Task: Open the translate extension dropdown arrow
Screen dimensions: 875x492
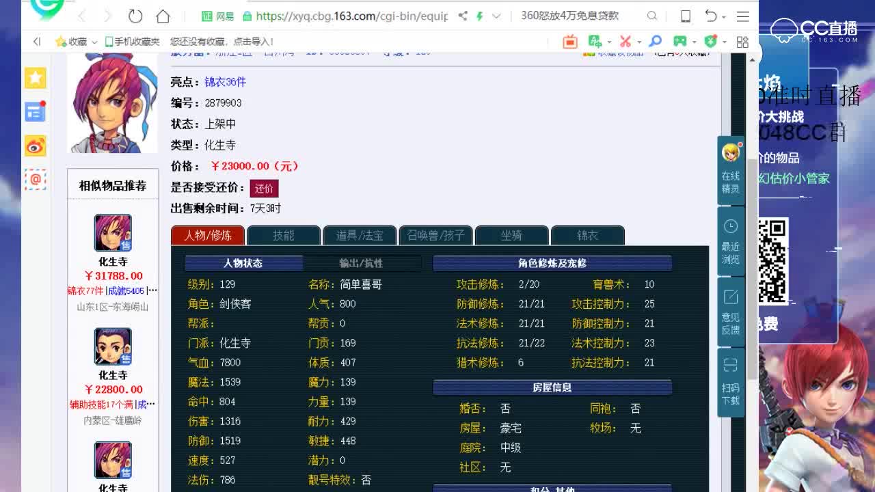Action: tap(608, 42)
